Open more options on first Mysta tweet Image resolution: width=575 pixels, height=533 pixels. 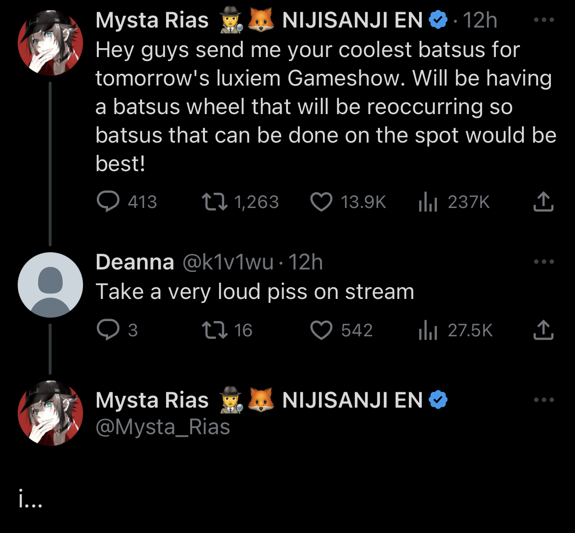coord(544,21)
